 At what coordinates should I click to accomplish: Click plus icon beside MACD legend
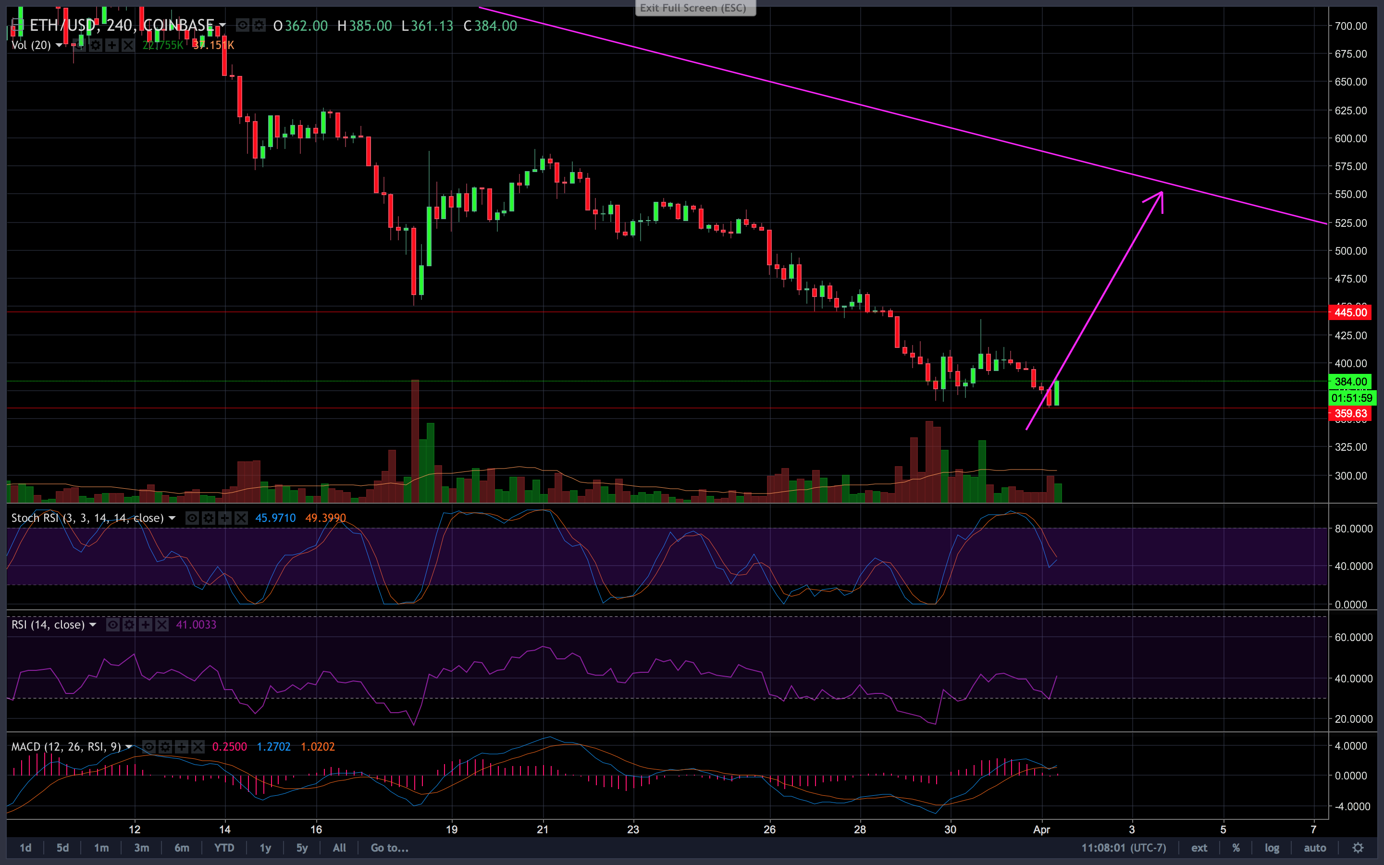(181, 747)
